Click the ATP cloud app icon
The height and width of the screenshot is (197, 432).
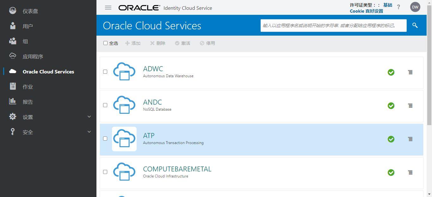point(124,138)
